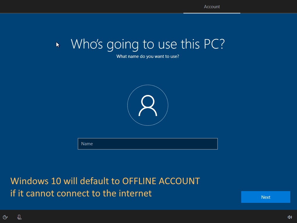
Task: Select the Account tab at top
Action: 212,7
